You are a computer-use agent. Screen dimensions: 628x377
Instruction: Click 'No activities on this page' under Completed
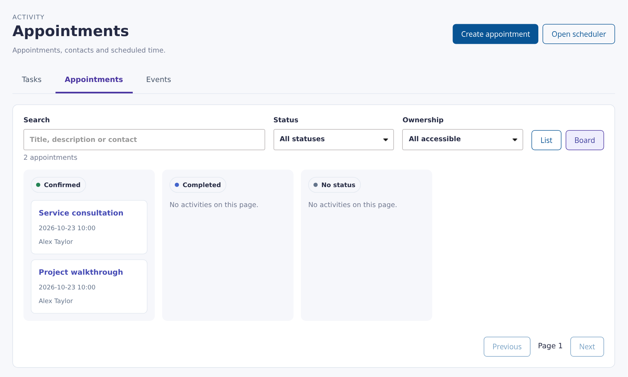point(214,205)
